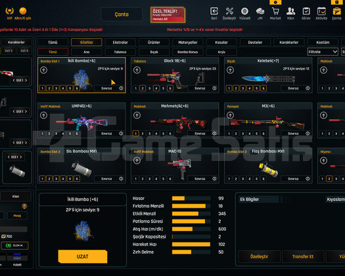Viewport: 345px width, 276px height.
Task: Open the JM coins icon
Action: tap(260, 11)
